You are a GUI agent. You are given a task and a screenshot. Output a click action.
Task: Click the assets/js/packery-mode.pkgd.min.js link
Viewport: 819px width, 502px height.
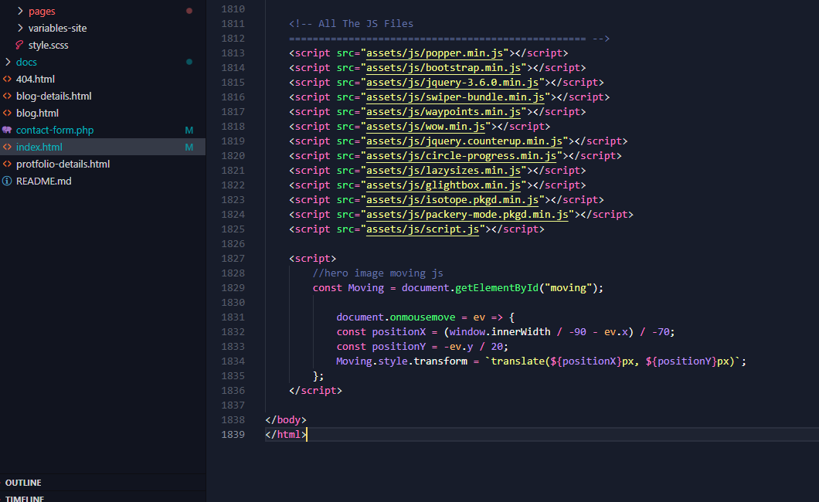pyautogui.click(x=467, y=213)
